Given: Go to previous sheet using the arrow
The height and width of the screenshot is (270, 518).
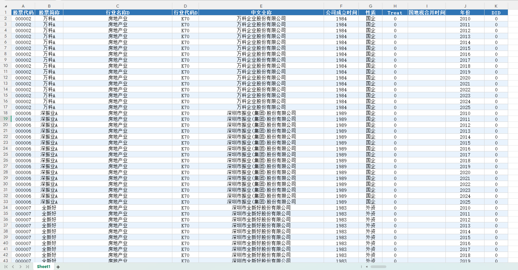Looking at the screenshot, I should [x=13, y=267].
